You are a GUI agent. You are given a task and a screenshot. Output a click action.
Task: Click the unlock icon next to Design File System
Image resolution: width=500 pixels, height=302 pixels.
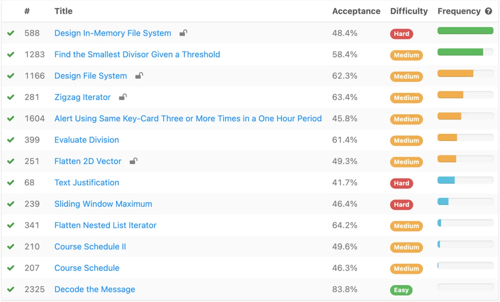139,75
